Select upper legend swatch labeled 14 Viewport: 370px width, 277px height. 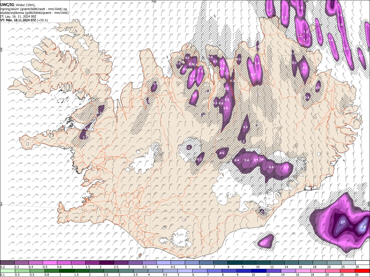click(x=292, y=263)
